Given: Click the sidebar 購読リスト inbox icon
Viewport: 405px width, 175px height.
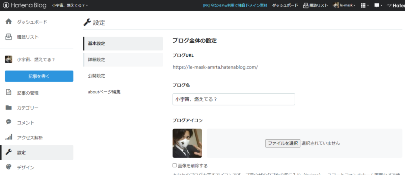Looking at the screenshot, I should click(x=9, y=37).
